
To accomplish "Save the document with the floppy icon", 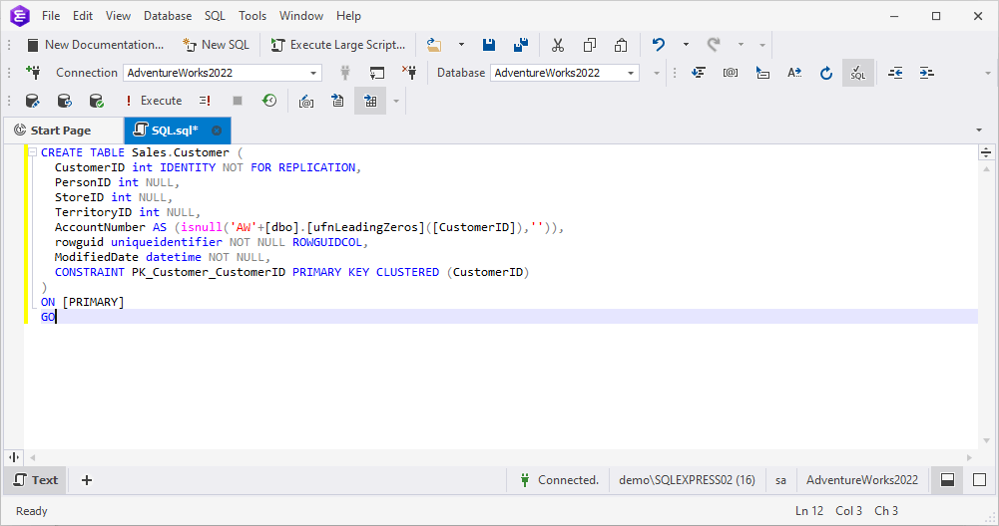I will coord(489,45).
